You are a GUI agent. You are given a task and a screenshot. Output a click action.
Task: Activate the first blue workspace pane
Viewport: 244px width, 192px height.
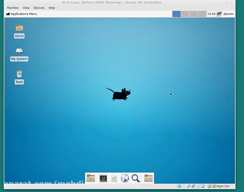click(176, 14)
